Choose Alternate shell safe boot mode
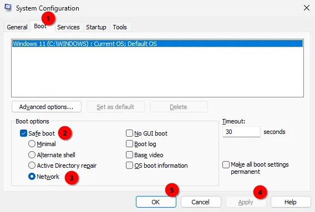This screenshot has height=212, width=315. [32, 154]
